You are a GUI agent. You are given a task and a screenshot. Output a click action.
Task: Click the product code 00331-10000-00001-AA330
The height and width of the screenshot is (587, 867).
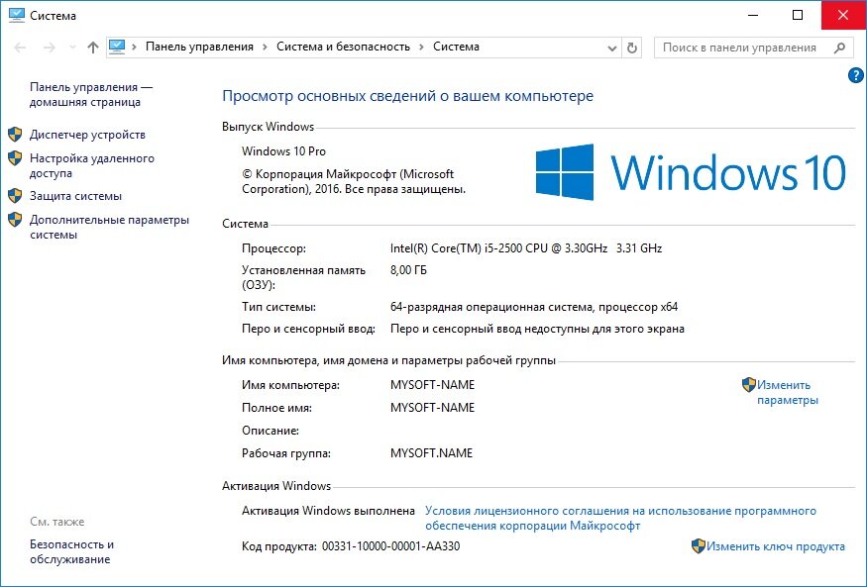click(390, 546)
